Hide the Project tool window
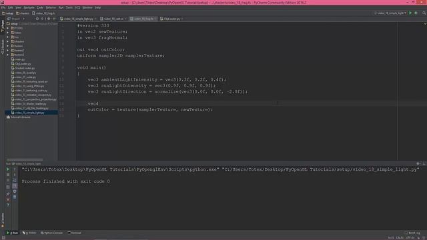This screenshot has width=427, height=240. [x=54, y=19]
